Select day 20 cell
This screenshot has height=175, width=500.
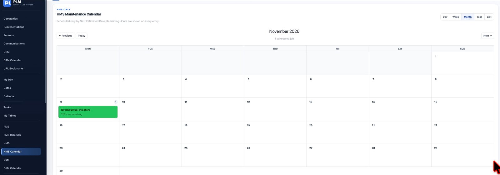tap(337, 132)
